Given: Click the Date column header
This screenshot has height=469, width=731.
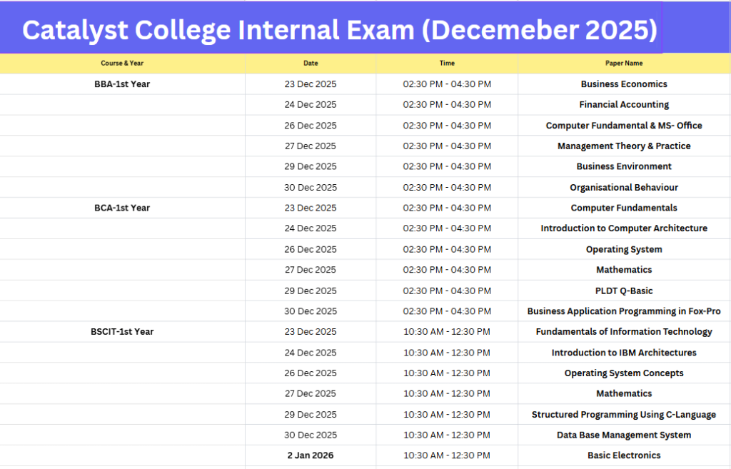Looking at the screenshot, I should pyautogui.click(x=311, y=64).
